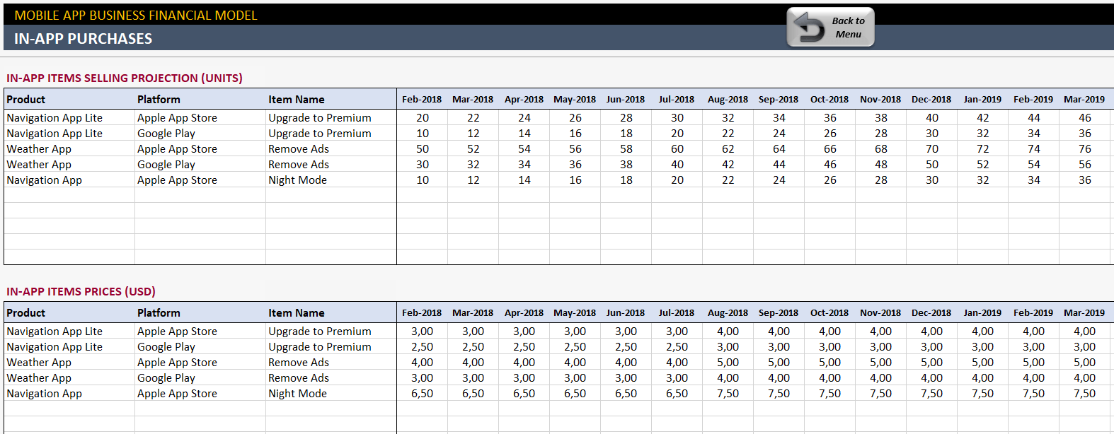Click Feb-2018 price 3,00 for Navigation App Lite Apple

point(423,332)
